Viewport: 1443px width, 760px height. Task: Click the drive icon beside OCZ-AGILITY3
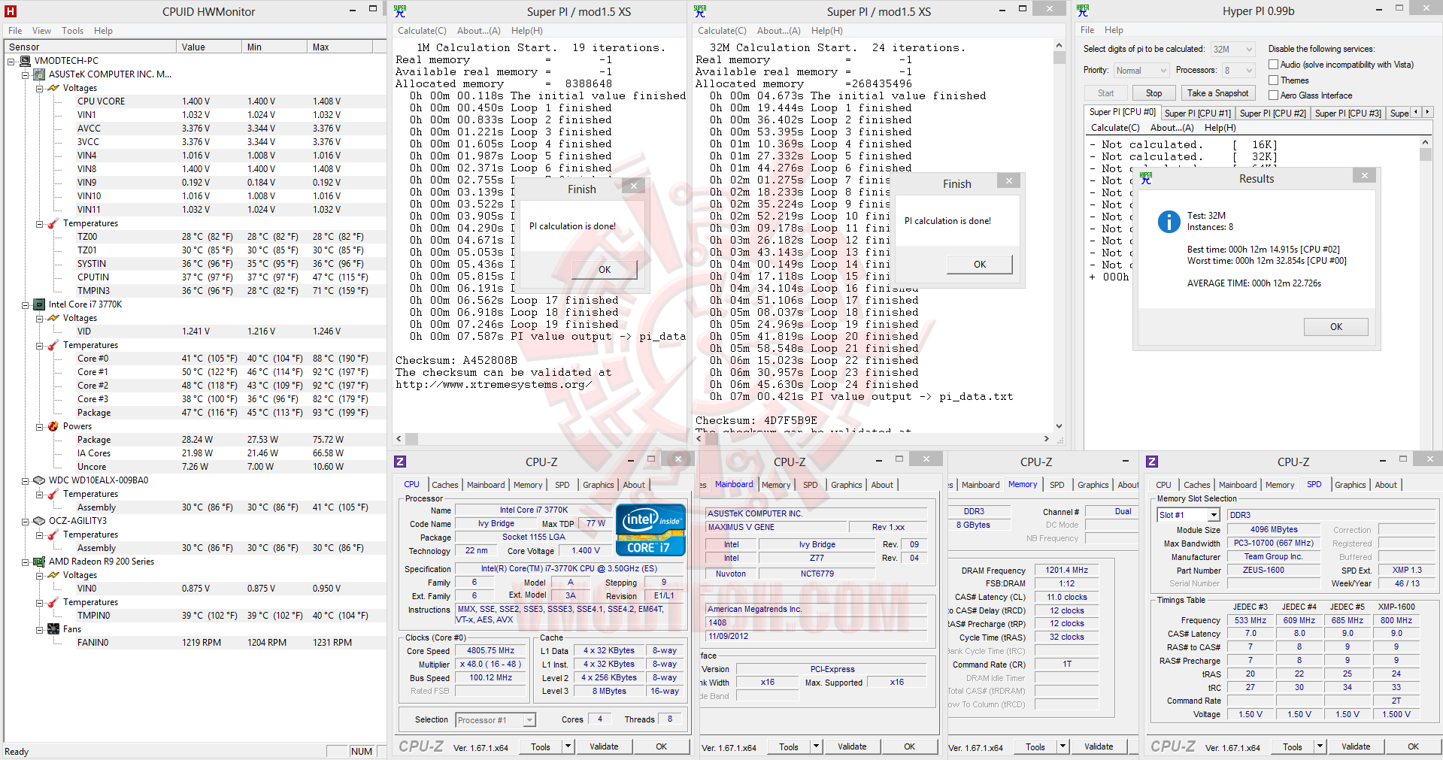click(39, 521)
